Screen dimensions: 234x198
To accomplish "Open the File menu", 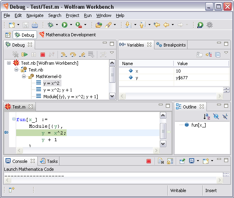I will pyautogui.click(x=7, y=15).
